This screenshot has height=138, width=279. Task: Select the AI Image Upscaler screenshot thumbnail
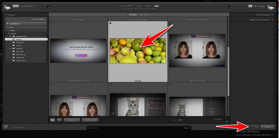78,51
